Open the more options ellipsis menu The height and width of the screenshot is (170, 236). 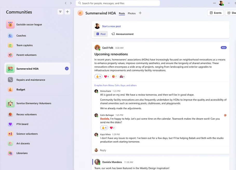214,3
